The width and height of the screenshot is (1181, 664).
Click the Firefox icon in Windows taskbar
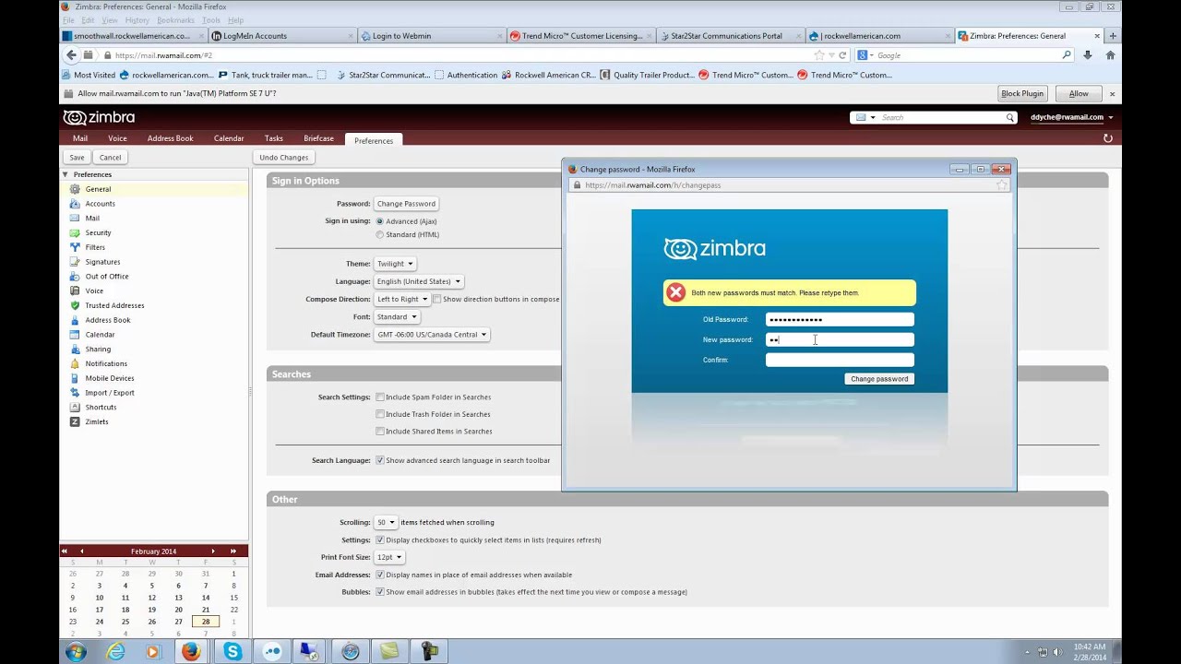[x=191, y=651]
